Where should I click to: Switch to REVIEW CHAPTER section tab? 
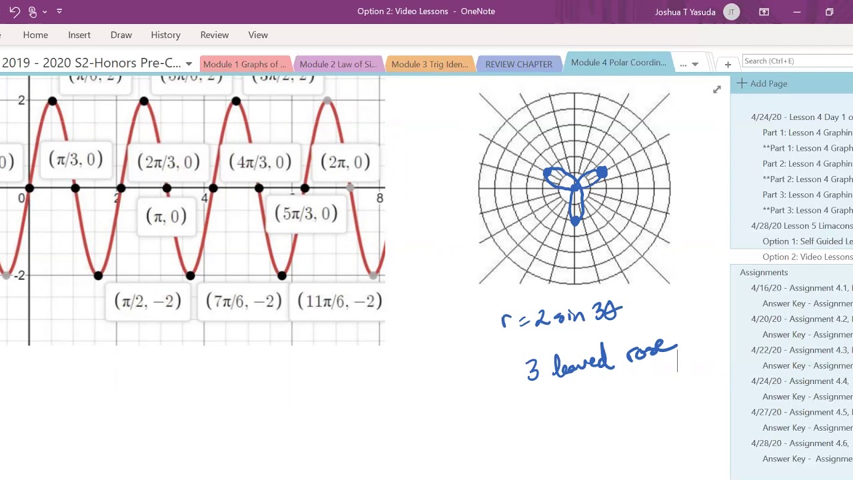pos(518,64)
